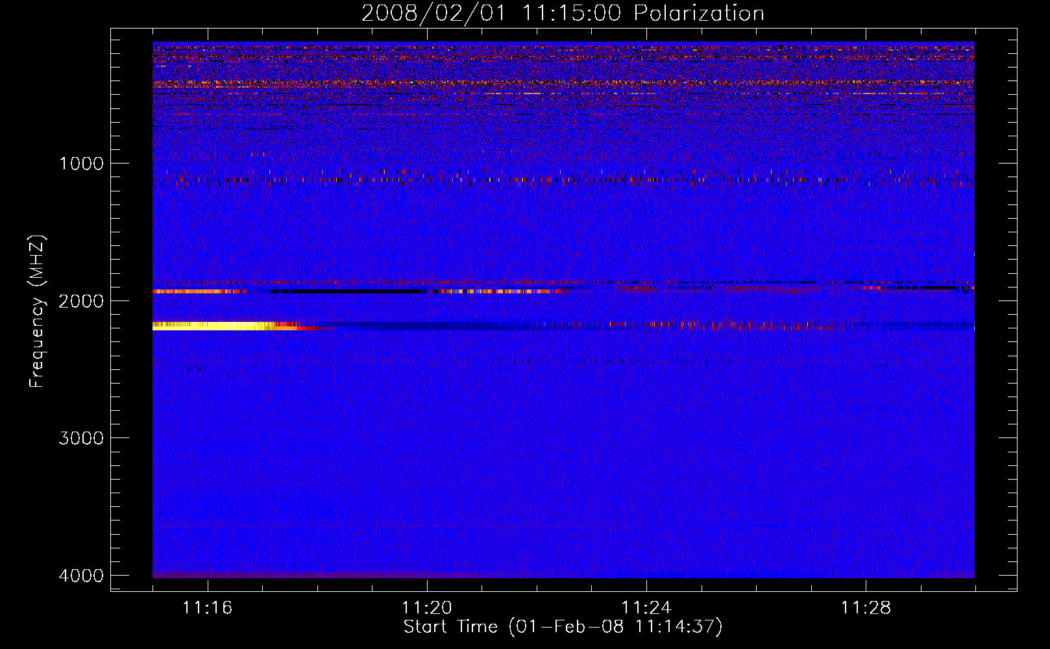Screen dimensions: 1050x649
Task: Click the 4000 frequency tick label
Action: pos(81,575)
